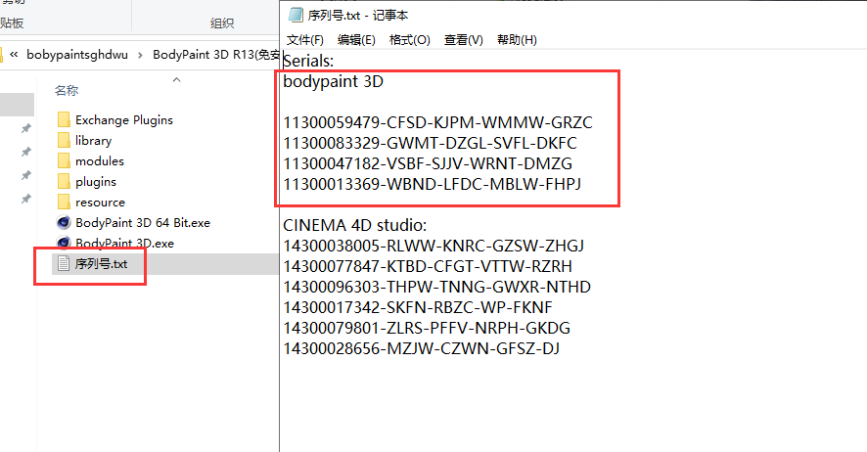This screenshot has width=867, height=452.
Task: Click the BodyPaint 3D R13 breadcrumb segment
Action: pos(215,55)
